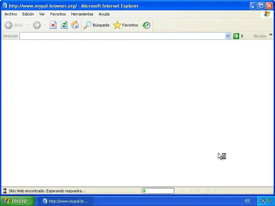Click the Inicio start button
The height and width of the screenshot is (206, 275).
pyautogui.click(x=17, y=201)
